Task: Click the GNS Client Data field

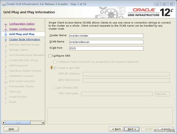Action: click(117, 94)
